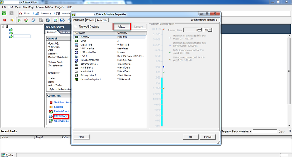
Task: Click the Remove button
Action: (138, 27)
